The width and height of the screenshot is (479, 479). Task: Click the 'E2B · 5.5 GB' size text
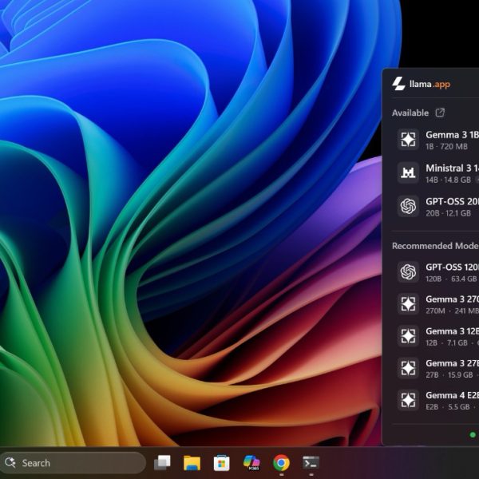[x=448, y=407]
